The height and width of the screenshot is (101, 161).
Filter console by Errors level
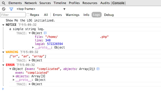tap(57, 15)
